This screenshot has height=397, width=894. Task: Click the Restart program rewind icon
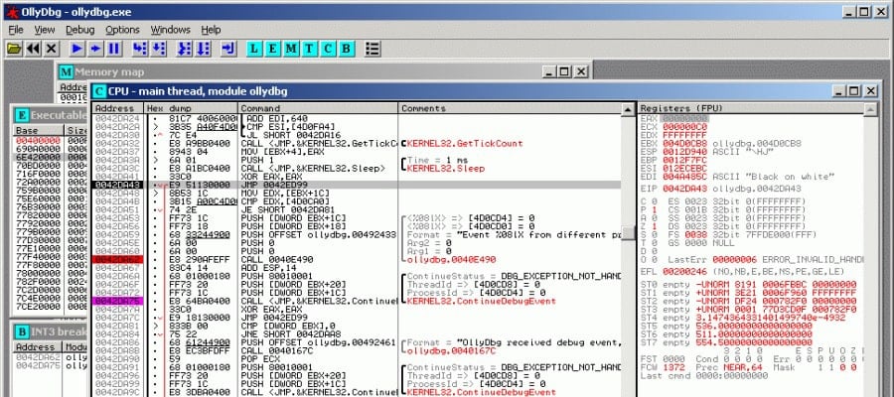pyautogui.click(x=33, y=49)
